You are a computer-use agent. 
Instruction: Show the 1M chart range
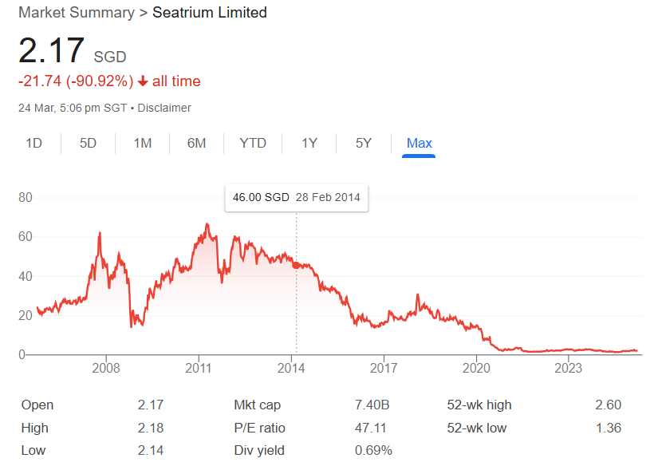[x=142, y=144]
